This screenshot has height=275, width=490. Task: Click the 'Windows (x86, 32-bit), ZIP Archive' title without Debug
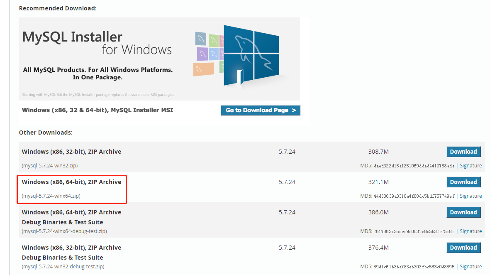(71, 152)
